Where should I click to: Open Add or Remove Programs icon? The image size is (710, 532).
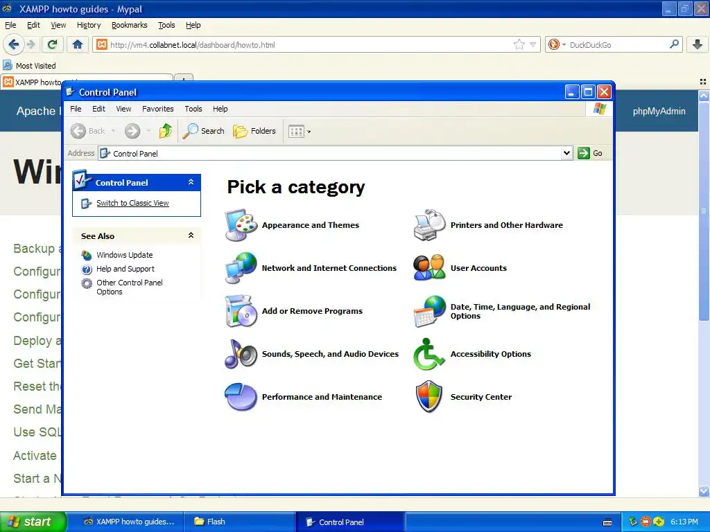click(x=241, y=311)
